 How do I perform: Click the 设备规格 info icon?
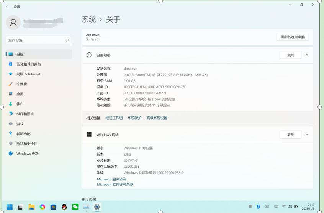coord(89,55)
